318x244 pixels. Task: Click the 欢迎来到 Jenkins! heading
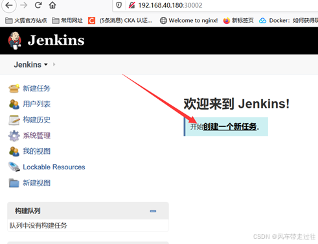(236, 104)
